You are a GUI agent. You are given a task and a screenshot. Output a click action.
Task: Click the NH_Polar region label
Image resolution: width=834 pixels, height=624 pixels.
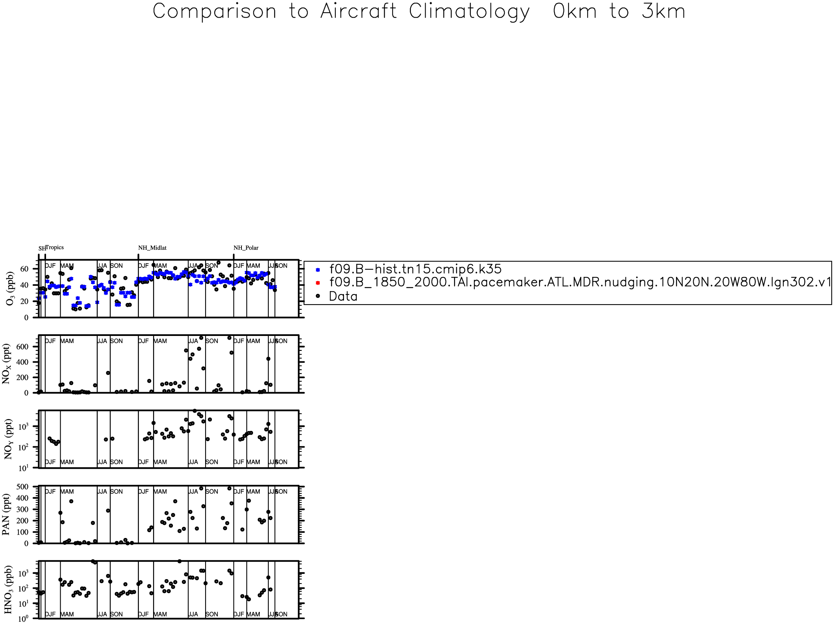click(246, 248)
